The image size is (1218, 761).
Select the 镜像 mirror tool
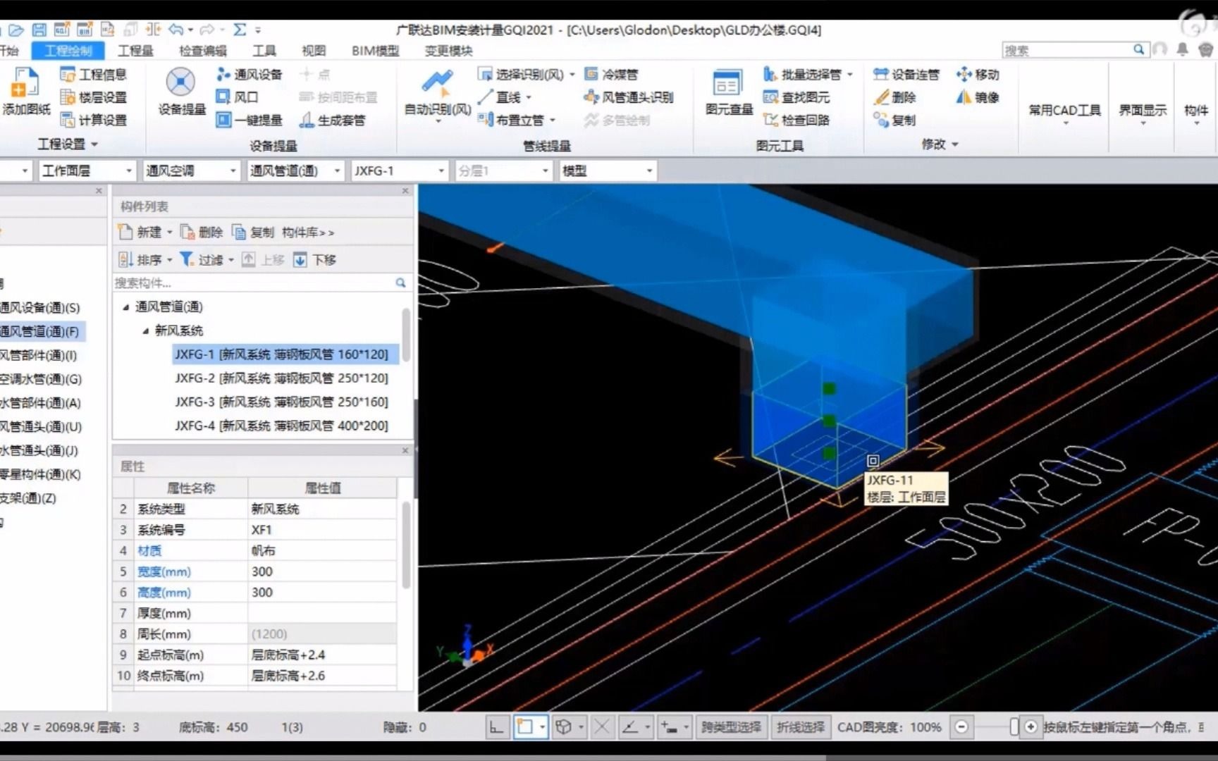tap(978, 97)
